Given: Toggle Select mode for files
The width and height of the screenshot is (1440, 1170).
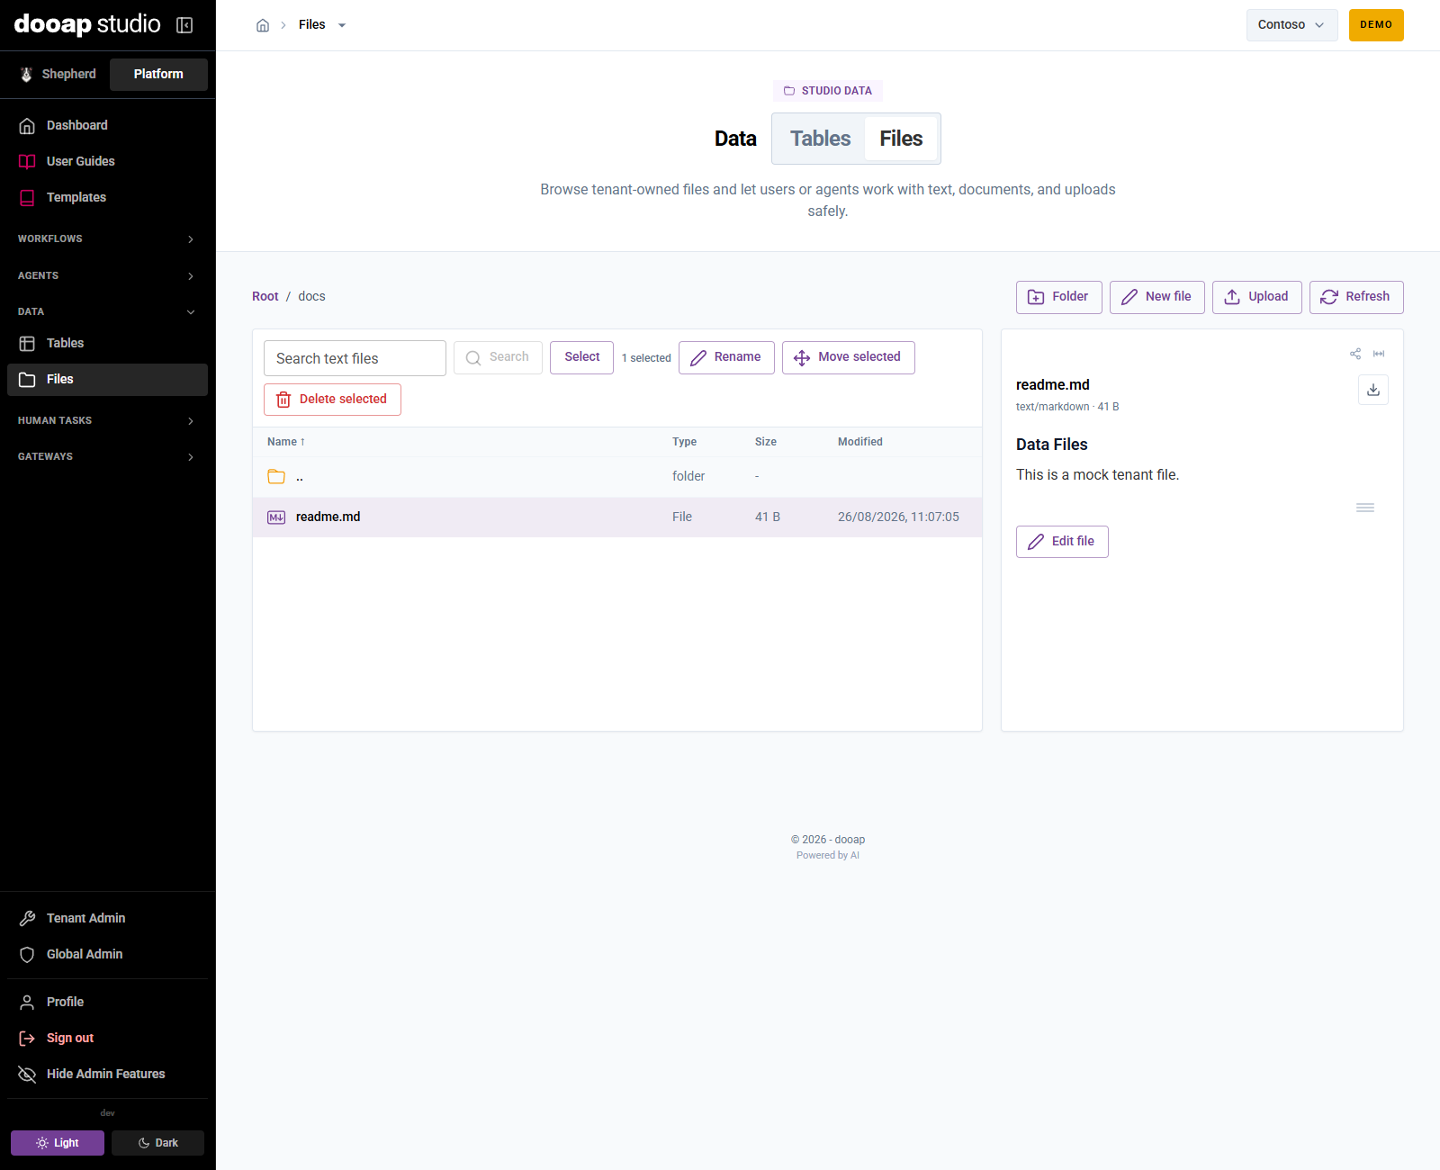Looking at the screenshot, I should [x=581, y=357].
